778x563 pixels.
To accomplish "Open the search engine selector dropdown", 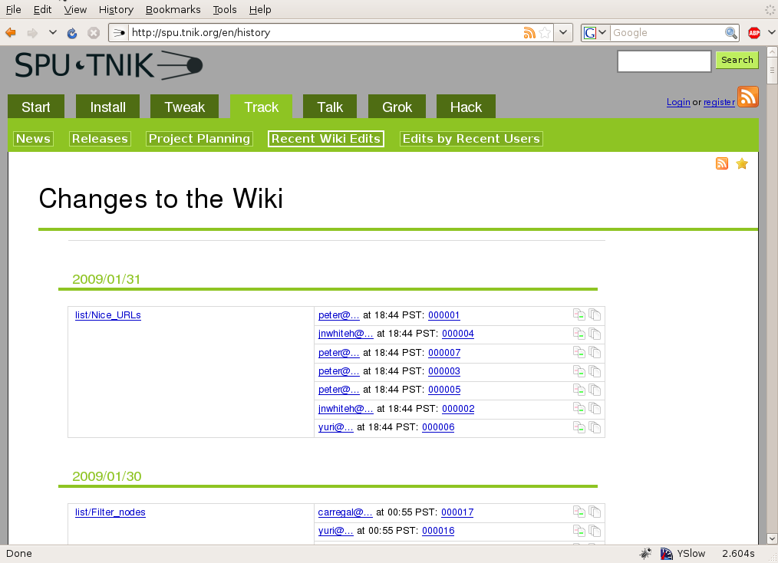I will pyautogui.click(x=595, y=33).
